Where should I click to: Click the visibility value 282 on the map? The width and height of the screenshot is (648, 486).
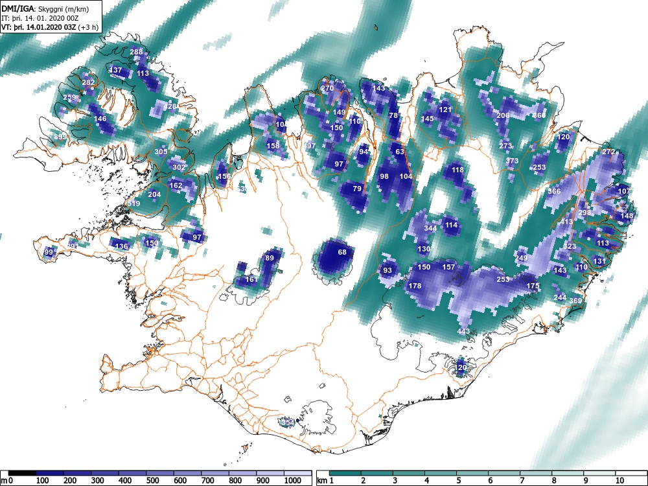click(x=88, y=82)
